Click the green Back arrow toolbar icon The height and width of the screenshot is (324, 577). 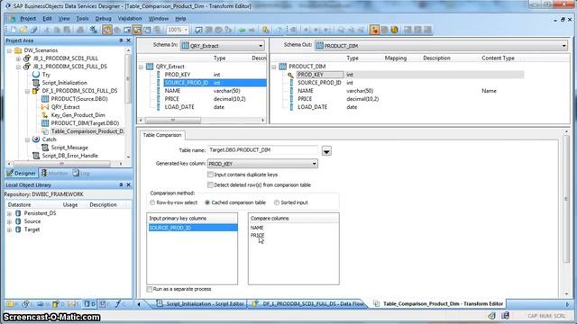[242, 30]
